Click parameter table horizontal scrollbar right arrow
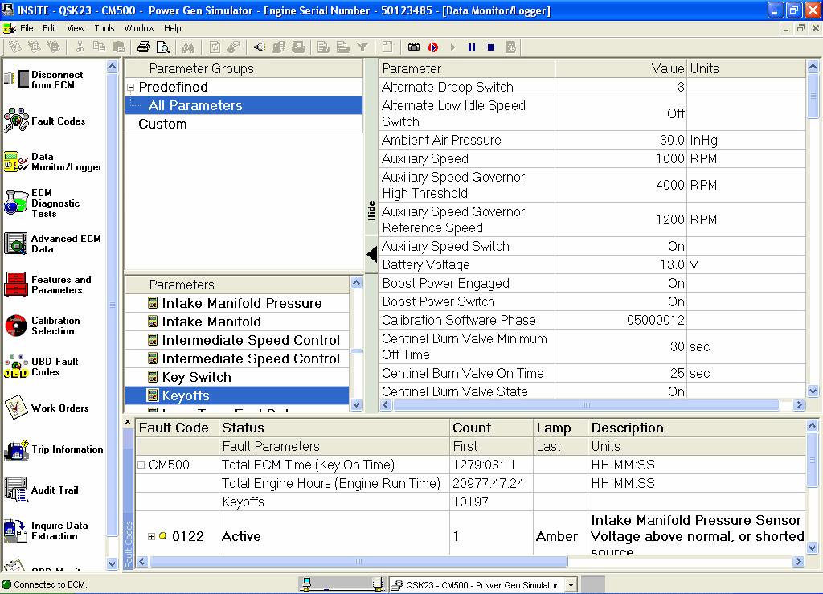Screen dimensions: 823x594 point(799,405)
